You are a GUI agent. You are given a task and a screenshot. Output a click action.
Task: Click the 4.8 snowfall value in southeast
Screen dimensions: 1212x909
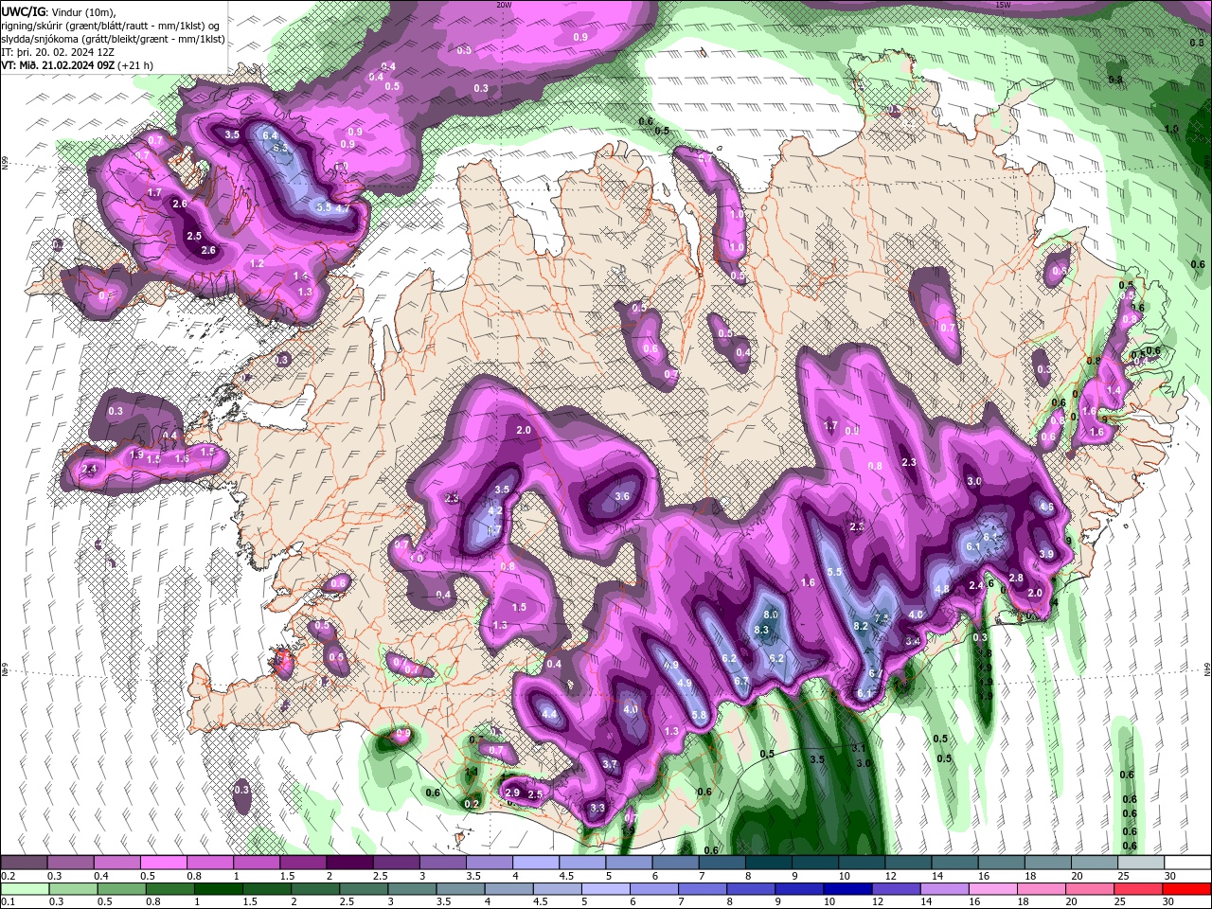[942, 589]
